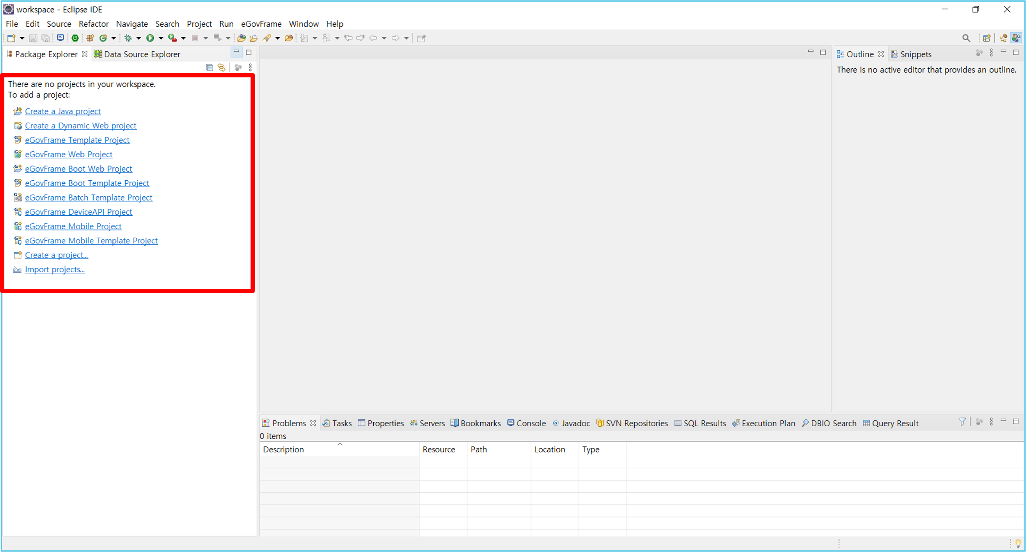The width and height of the screenshot is (1026, 552).
Task: Open the File menu
Action: tap(12, 24)
